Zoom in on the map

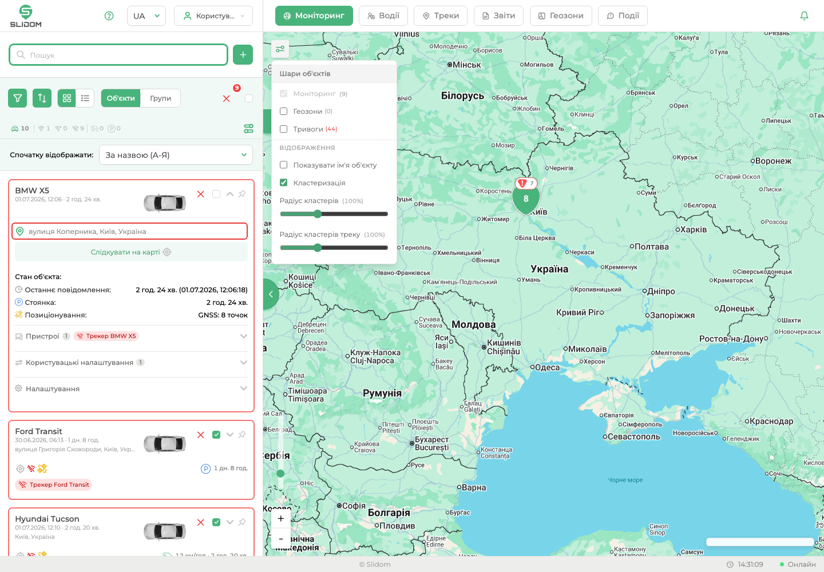281,519
